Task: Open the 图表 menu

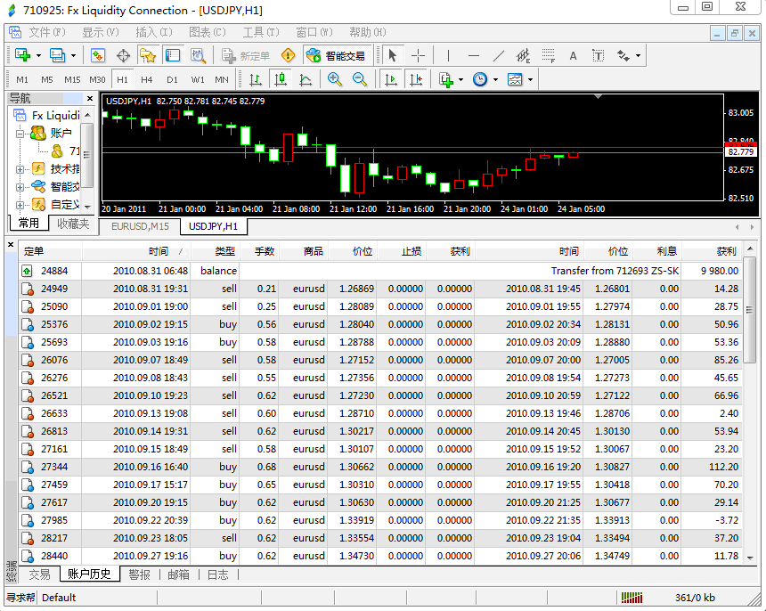Action: pos(206,32)
